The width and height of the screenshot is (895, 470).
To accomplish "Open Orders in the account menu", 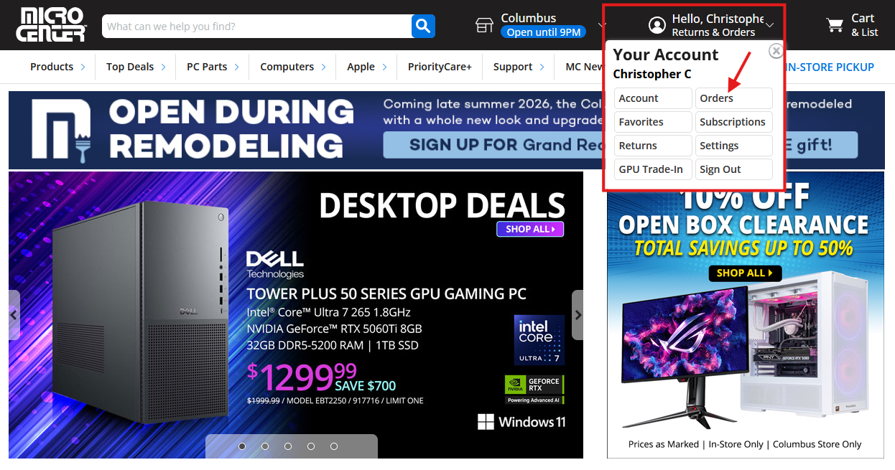I will tap(733, 98).
